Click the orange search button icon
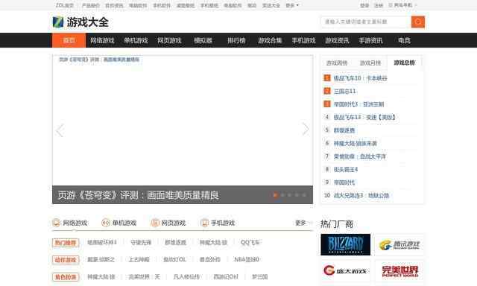 (418, 22)
